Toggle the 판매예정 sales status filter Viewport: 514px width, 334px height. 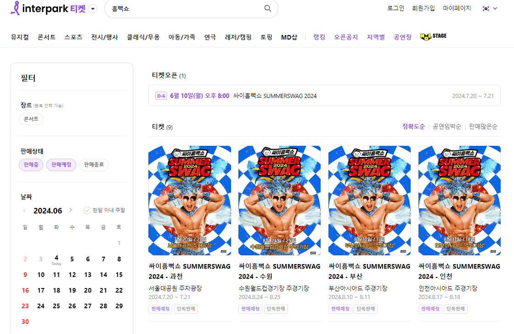[x=61, y=165]
